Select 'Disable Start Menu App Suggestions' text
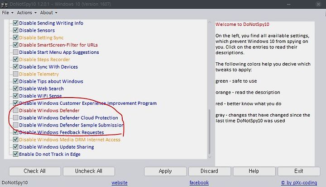 pyautogui.click(x=59, y=52)
